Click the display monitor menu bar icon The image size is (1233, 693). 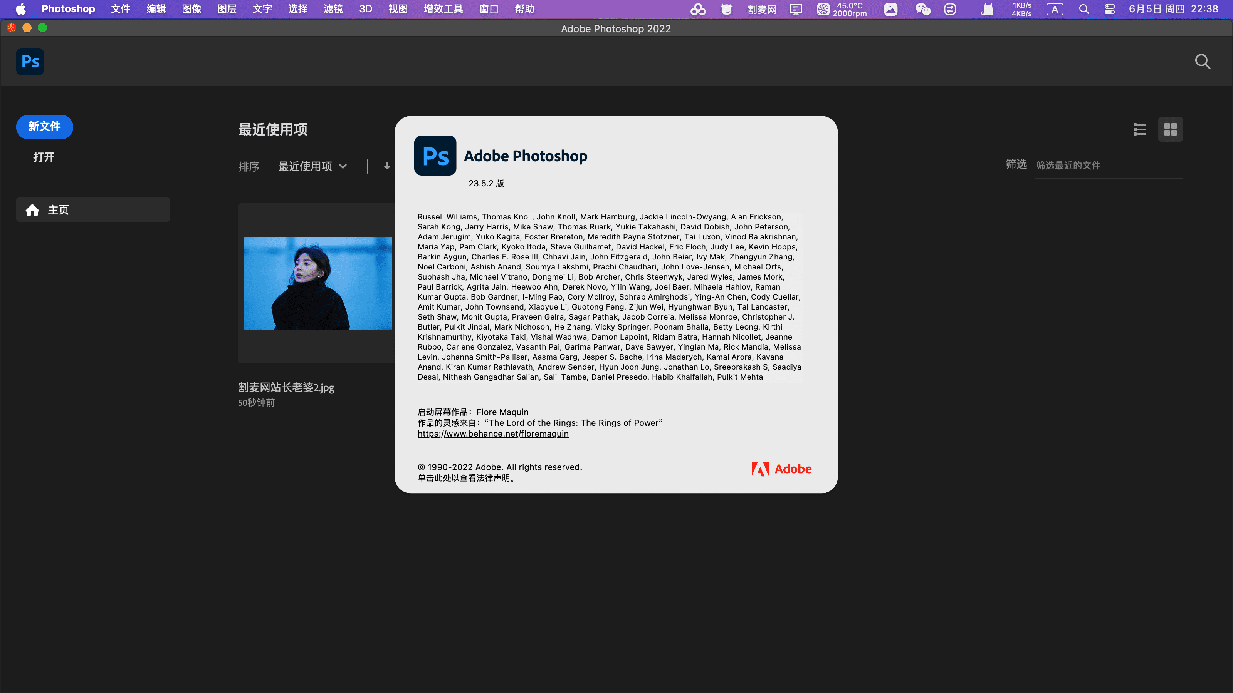point(796,9)
